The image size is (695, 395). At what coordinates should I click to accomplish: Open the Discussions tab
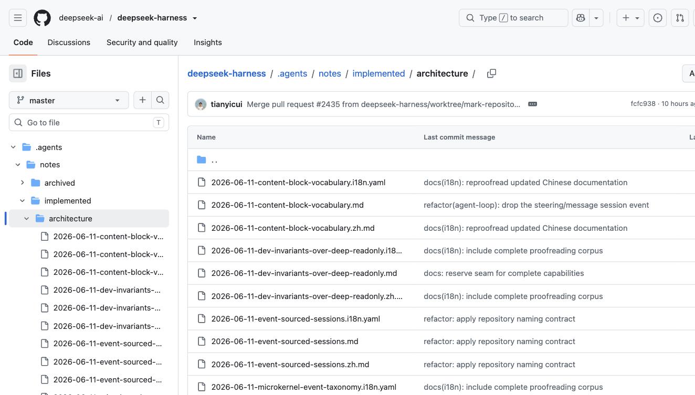(69, 42)
